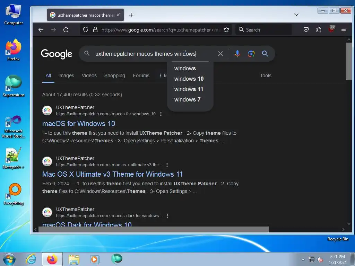The image size is (355, 266).
Task: Open options menu for mac-os-x-ultimate-v3 result
Action: (x=167, y=165)
